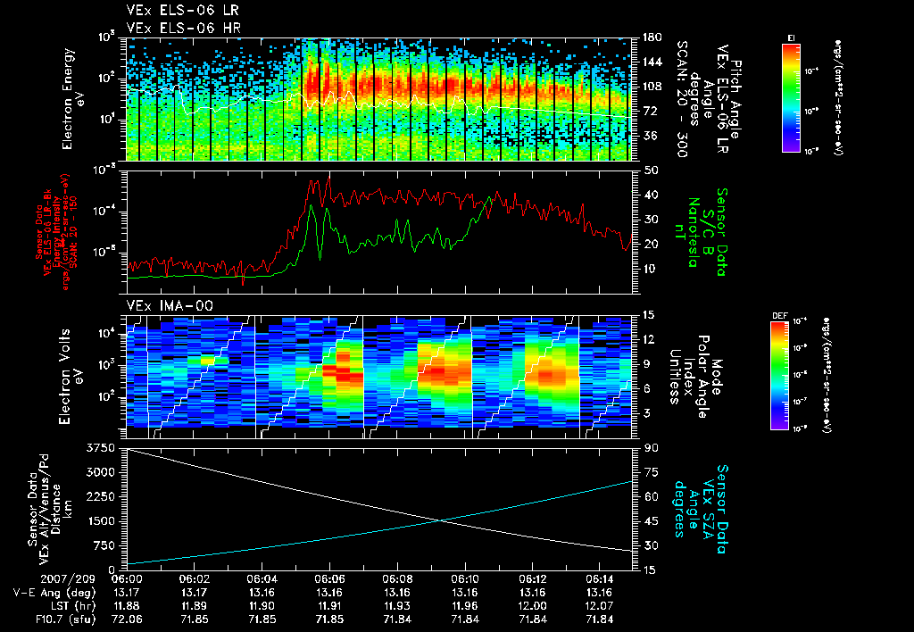This screenshot has width=914, height=632.
Task: Click the 06:06 time tick label
Action: pyautogui.click(x=329, y=579)
